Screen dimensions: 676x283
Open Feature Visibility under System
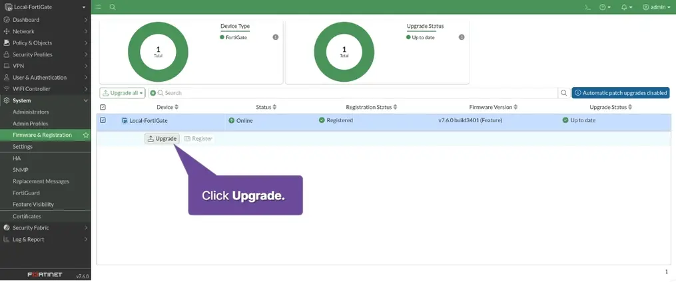(x=33, y=205)
